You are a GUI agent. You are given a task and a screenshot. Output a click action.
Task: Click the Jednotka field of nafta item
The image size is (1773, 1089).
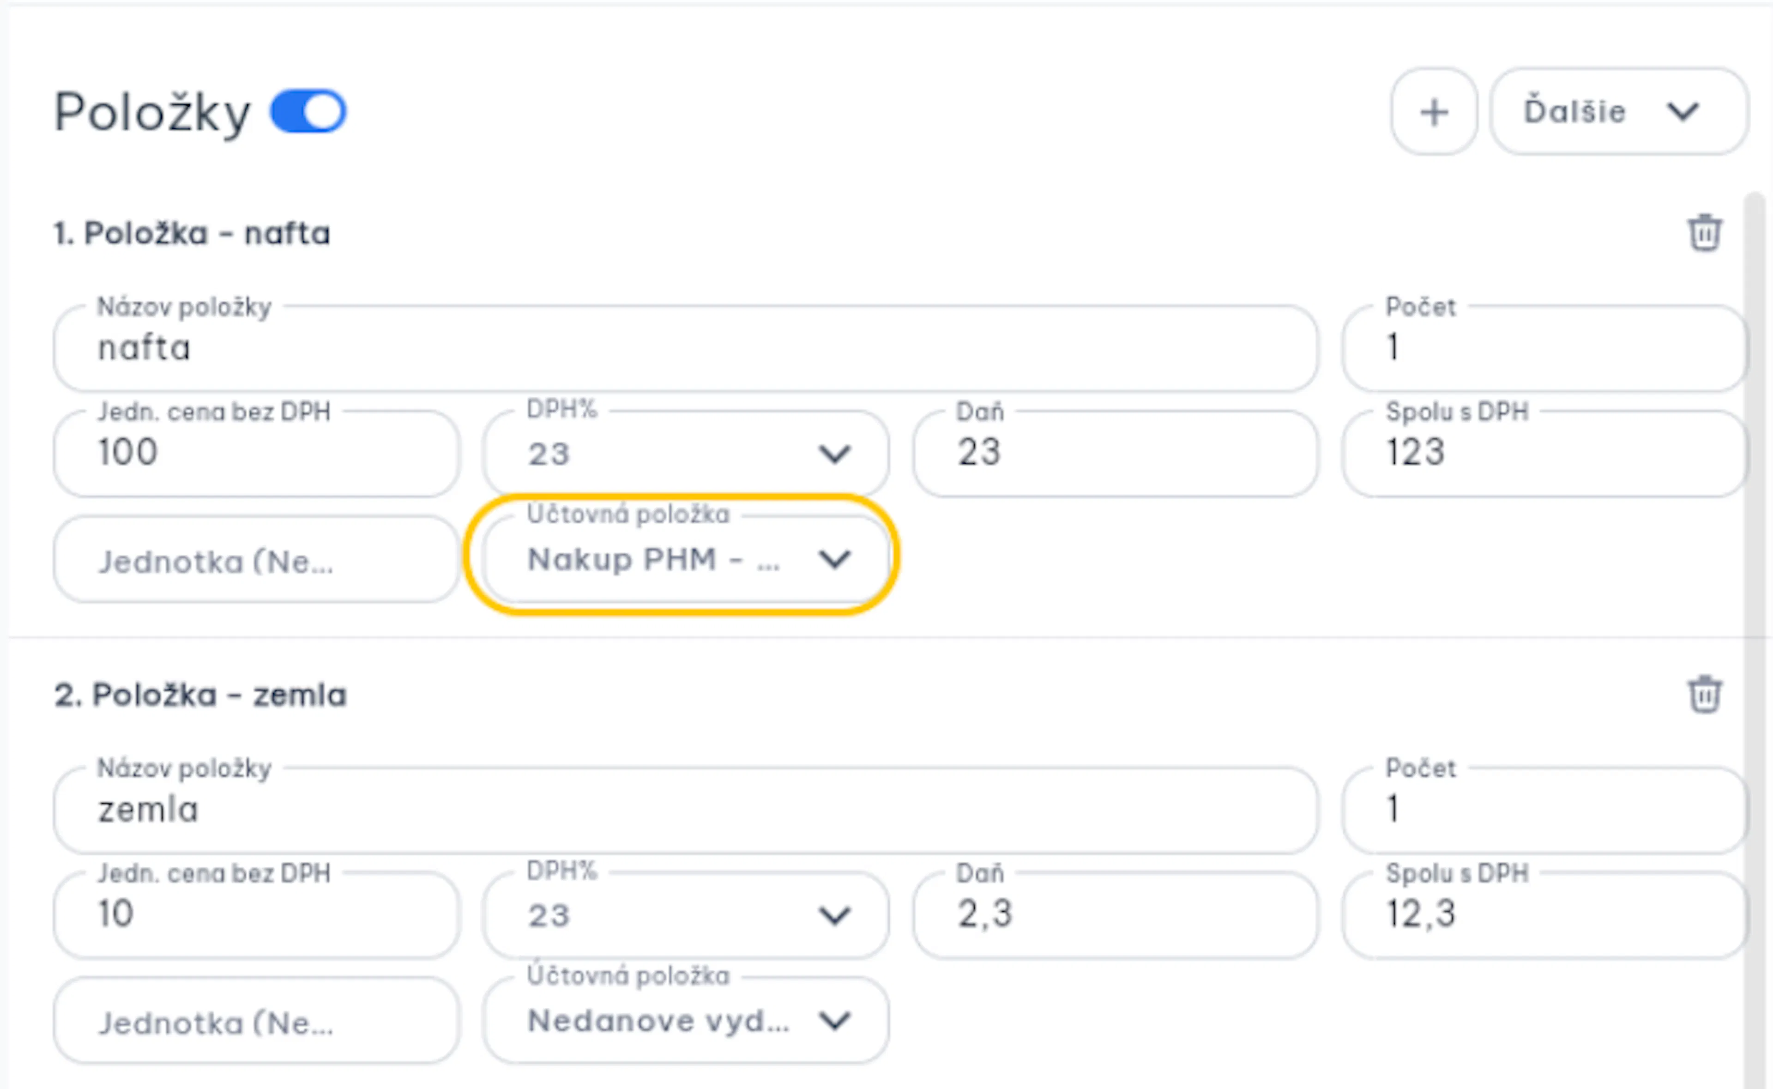(256, 558)
